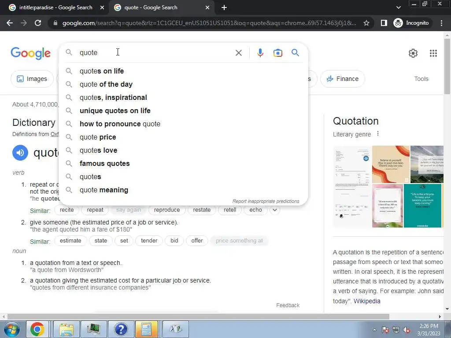Open the Google apps grid icon
Viewport: 451px width, 338px height.
(433, 53)
